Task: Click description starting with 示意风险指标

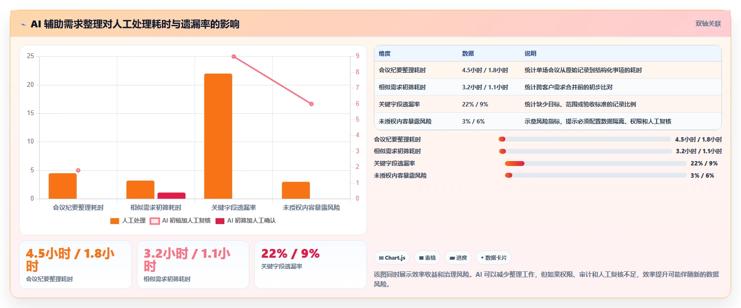Action: click(598, 122)
